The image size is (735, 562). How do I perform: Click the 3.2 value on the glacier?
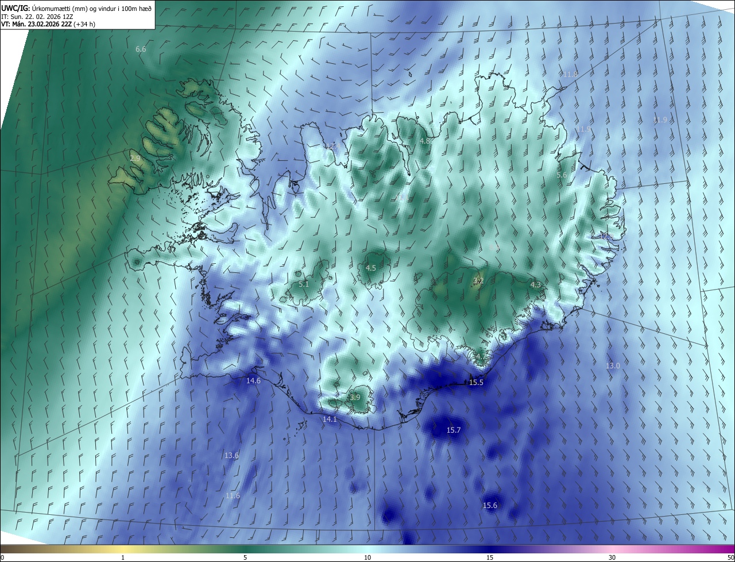pyautogui.click(x=478, y=281)
